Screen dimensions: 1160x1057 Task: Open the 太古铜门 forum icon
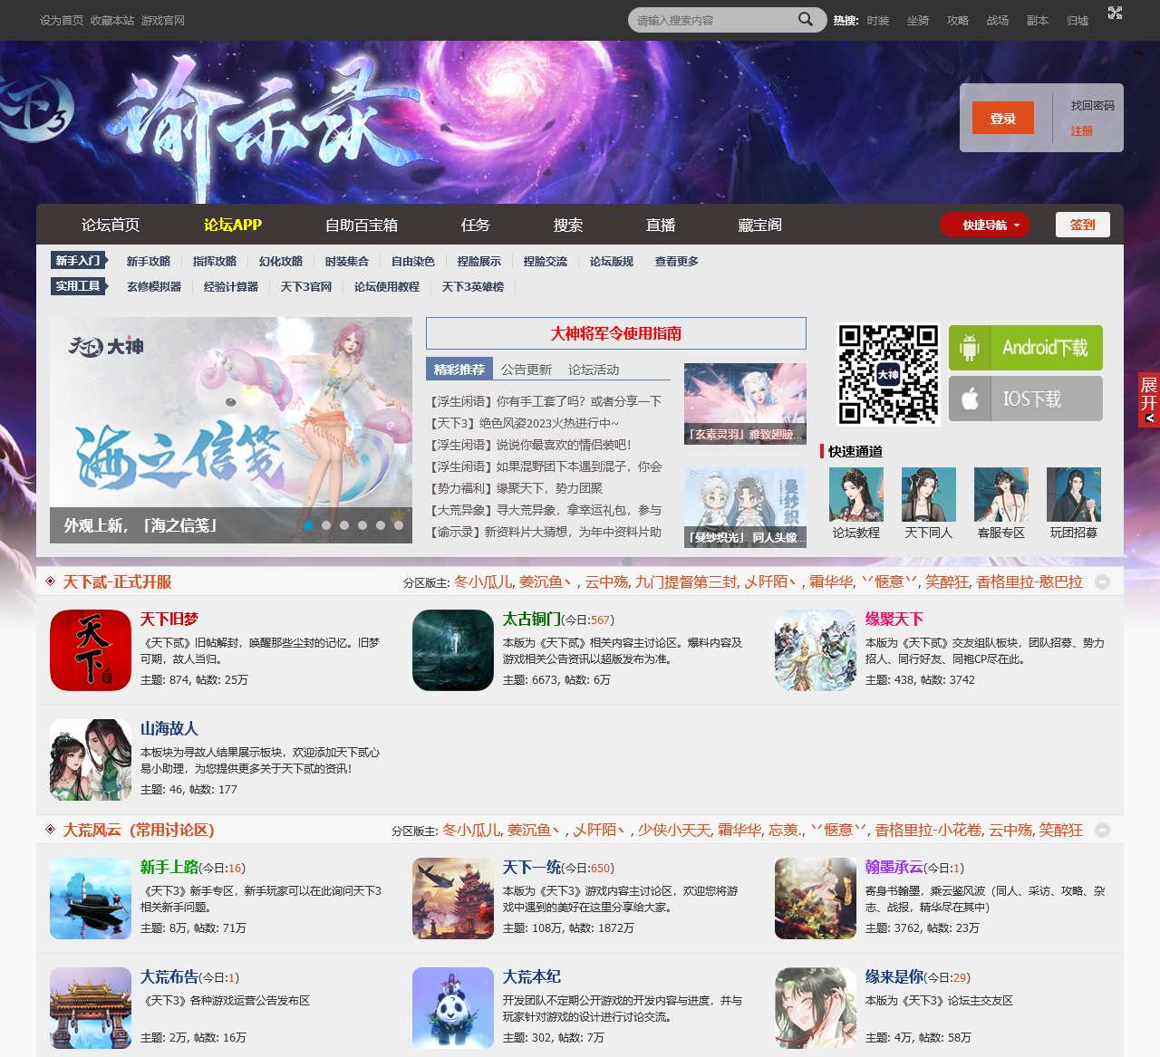point(453,650)
